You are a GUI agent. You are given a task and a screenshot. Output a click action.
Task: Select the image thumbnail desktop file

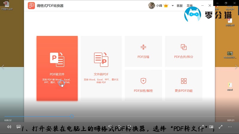coord(230,55)
